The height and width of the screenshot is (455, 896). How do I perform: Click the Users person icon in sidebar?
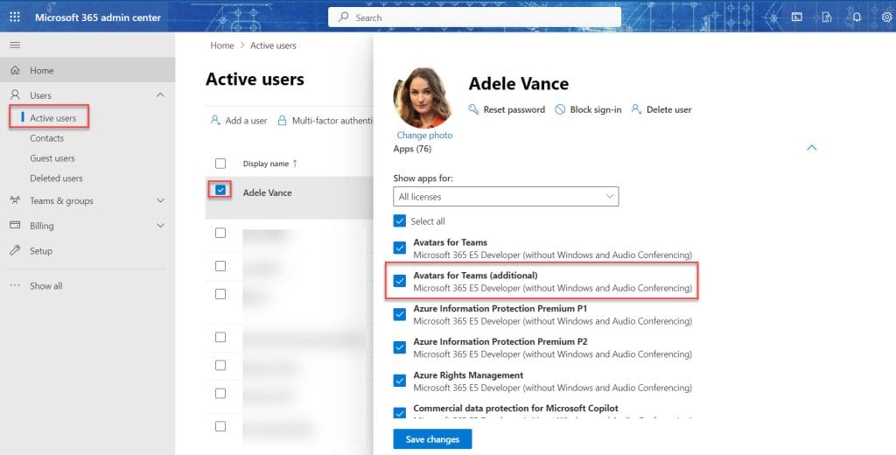[16, 94]
